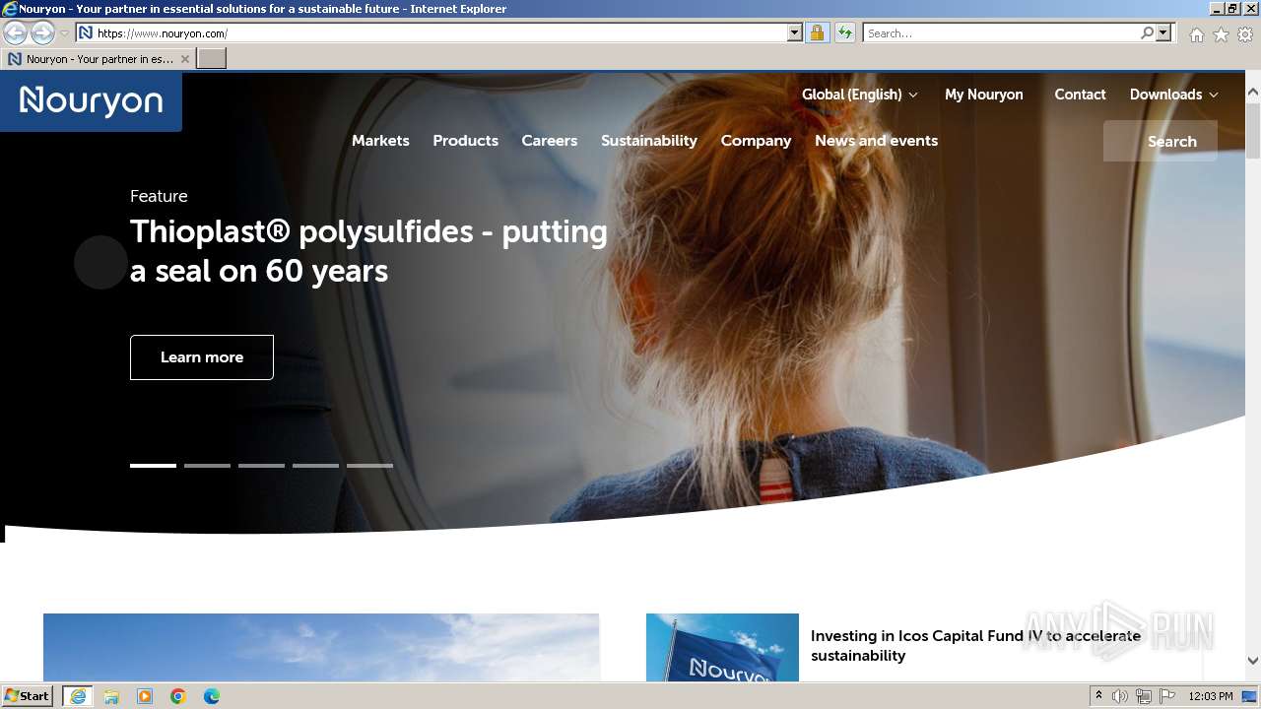The height and width of the screenshot is (709, 1261).
Task: Open the Windows Start menu
Action: [x=28, y=696]
